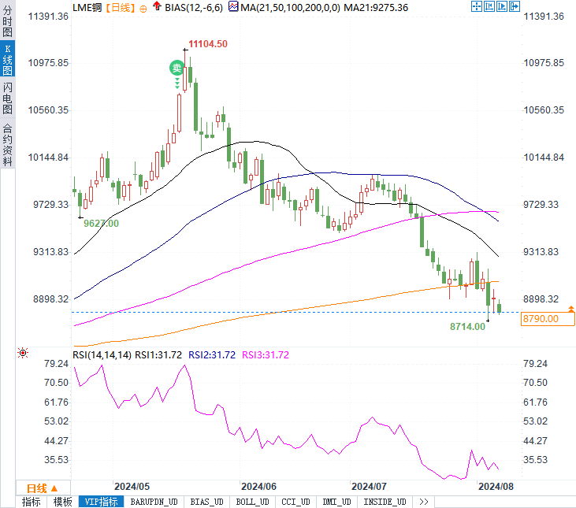Screen dimensions: 576x508
Task: Click the RSI1:31.72 value
Action: pyautogui.click(x=158, y=355)
